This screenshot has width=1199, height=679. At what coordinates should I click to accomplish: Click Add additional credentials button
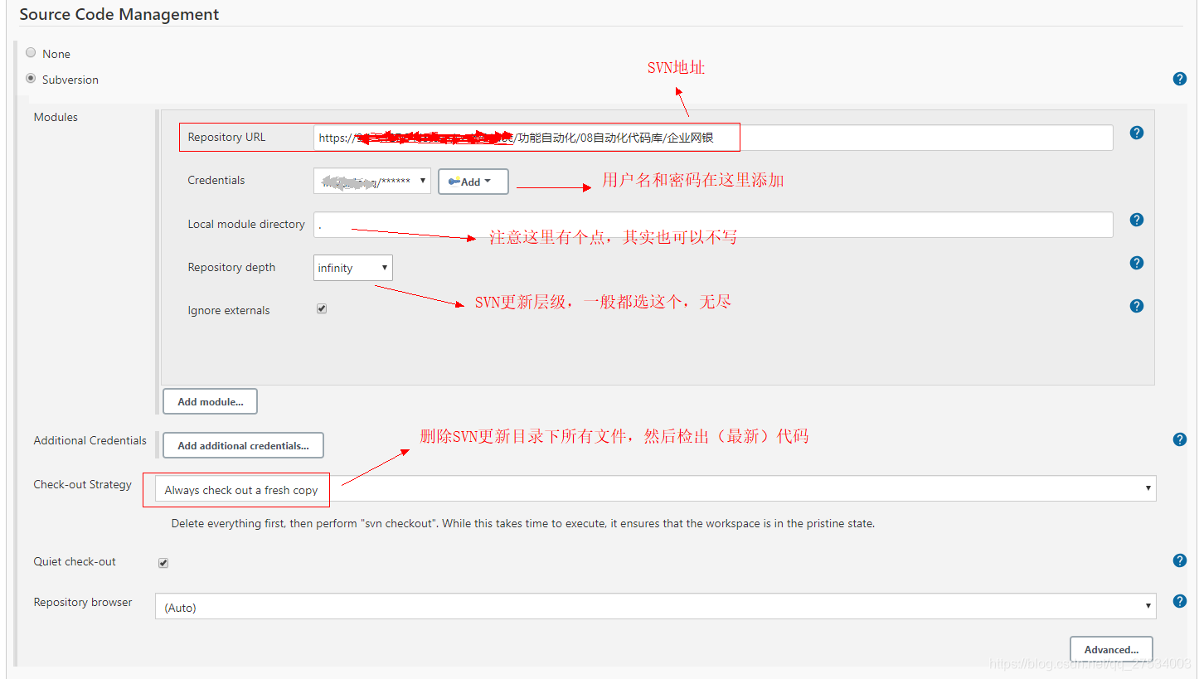click(242, 444)
